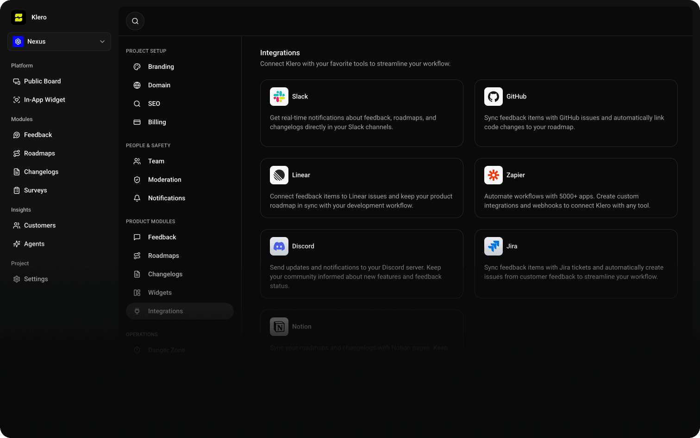
Task: Click the In-App Widget icon
Action: tap(17, 100)
